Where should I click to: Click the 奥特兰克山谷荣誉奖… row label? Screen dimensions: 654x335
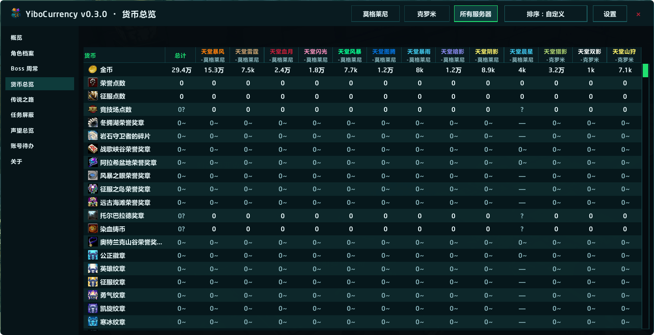(131, 242)
